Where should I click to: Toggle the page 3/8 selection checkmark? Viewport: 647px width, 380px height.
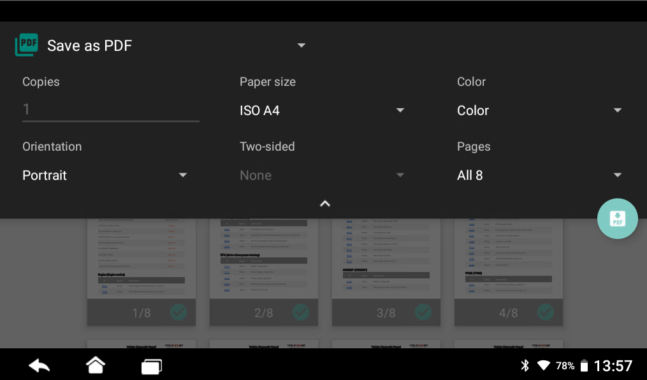coord(423,313)
